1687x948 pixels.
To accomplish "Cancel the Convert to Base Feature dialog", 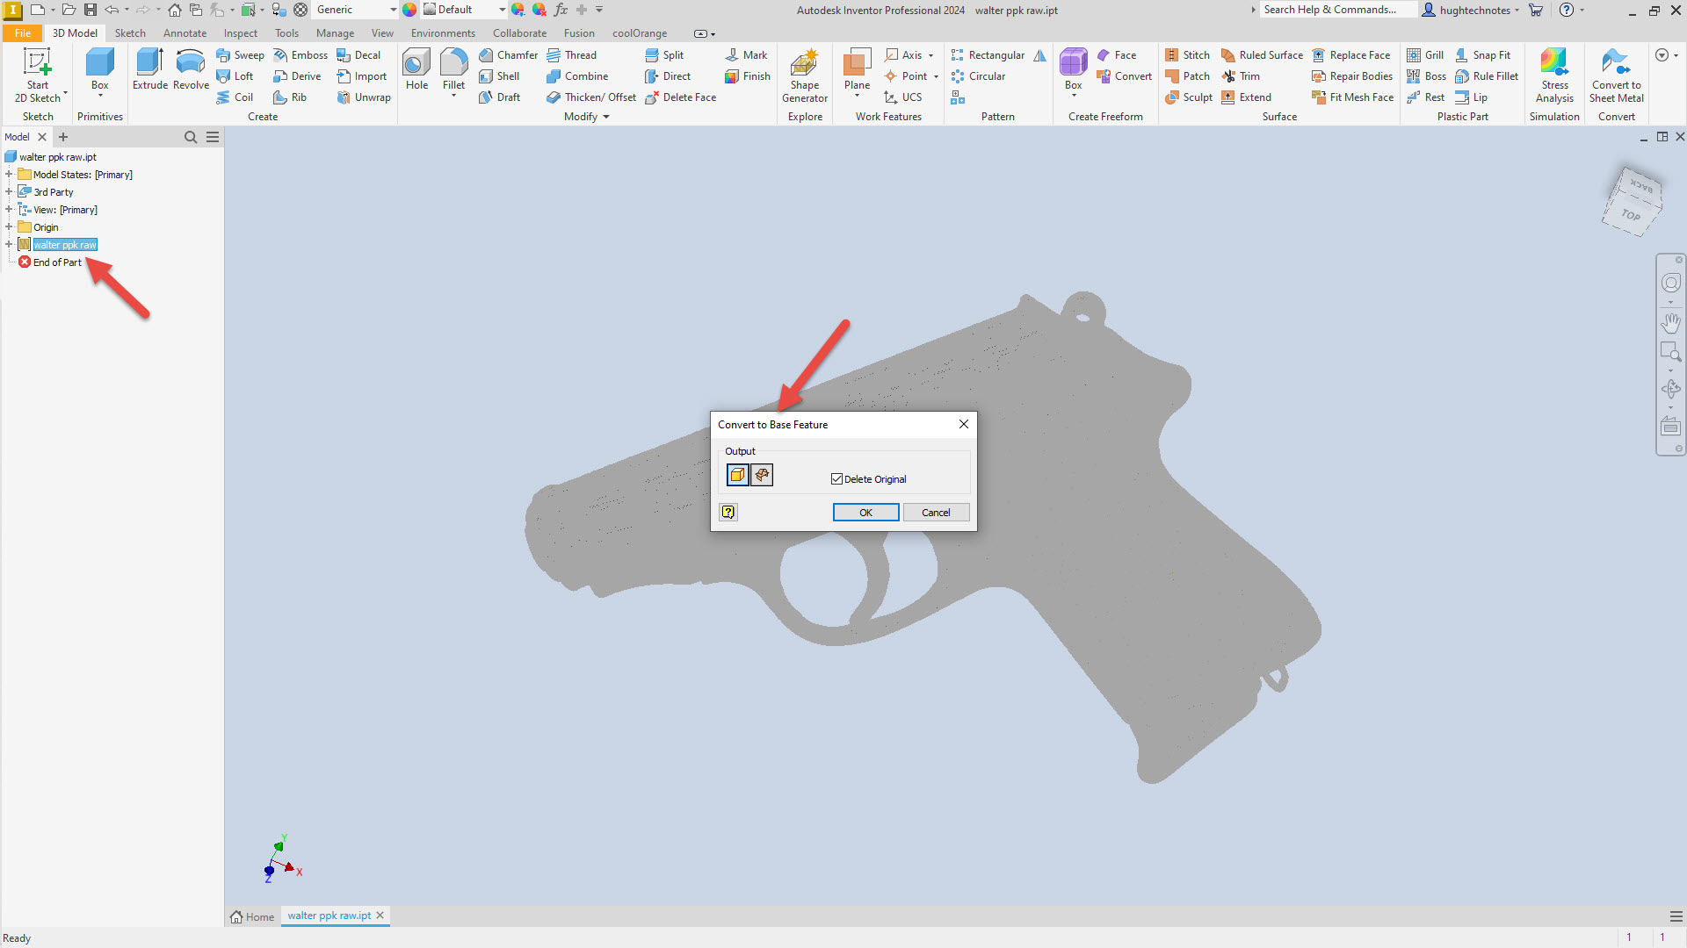I will pos(935,512).
